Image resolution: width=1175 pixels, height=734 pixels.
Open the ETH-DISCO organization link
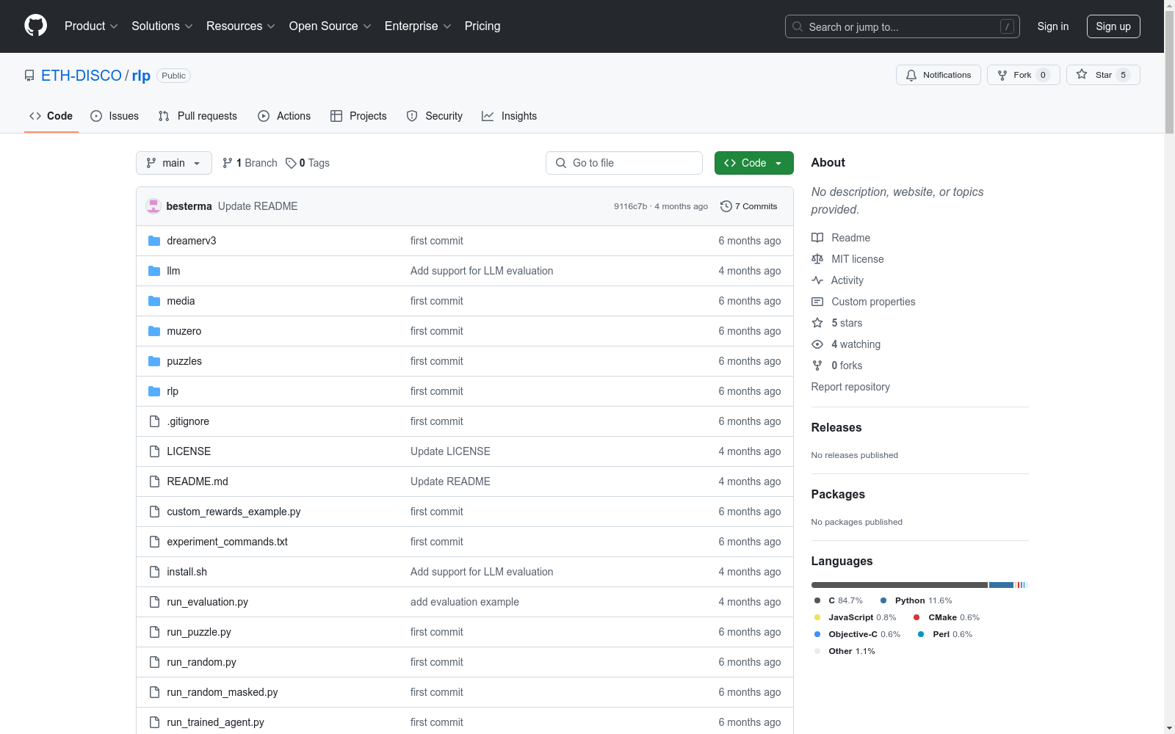coord(82,76)
